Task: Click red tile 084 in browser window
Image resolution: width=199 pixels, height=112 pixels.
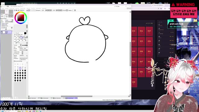Action: tap(141, 72)
